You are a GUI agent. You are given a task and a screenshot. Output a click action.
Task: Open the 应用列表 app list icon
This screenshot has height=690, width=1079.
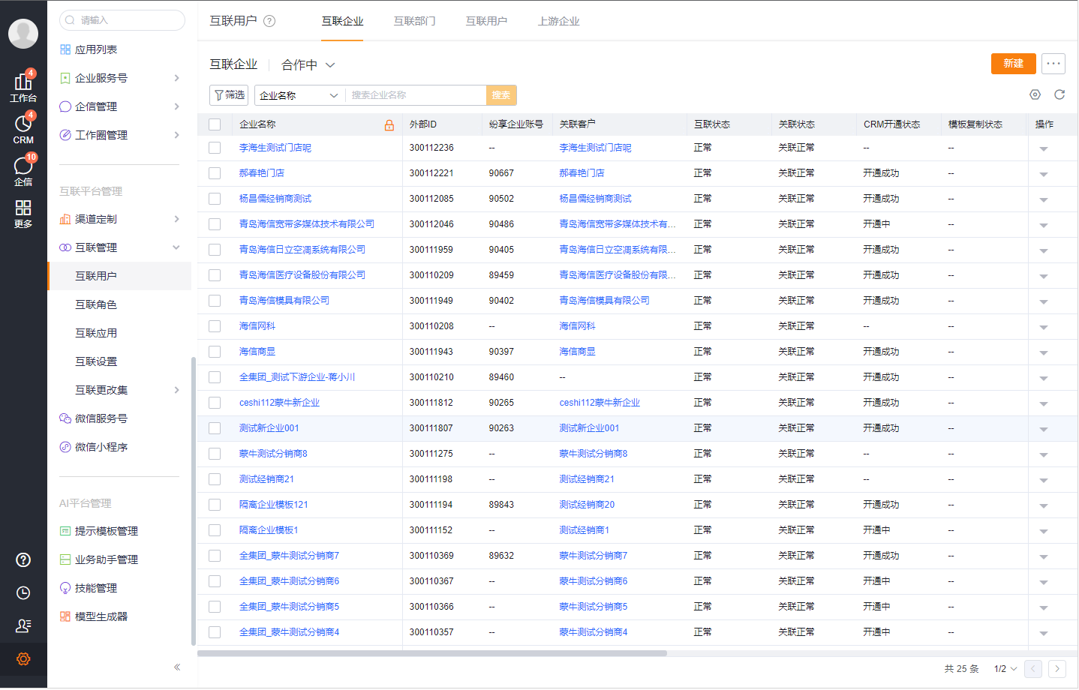(x=66, y=49)
